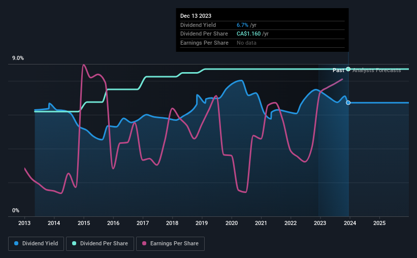Click the 2024 x-axis label
417x258 pixels.
pyautogui.click(x=350, y=223)
